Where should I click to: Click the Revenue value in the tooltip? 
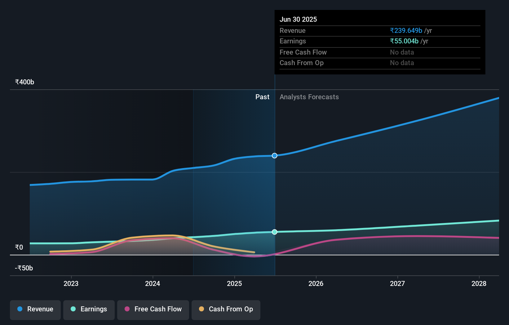406,30
